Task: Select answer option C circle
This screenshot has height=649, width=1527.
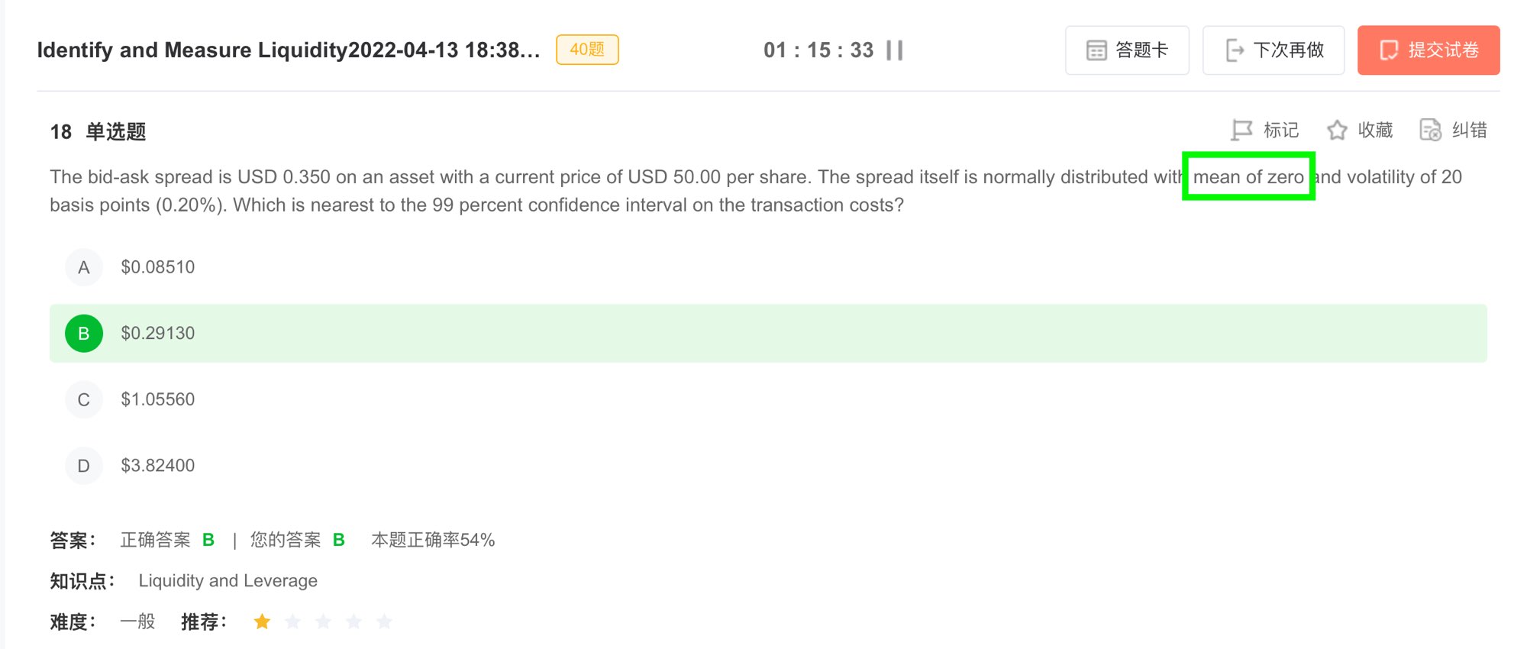Action: coord(84,399)
